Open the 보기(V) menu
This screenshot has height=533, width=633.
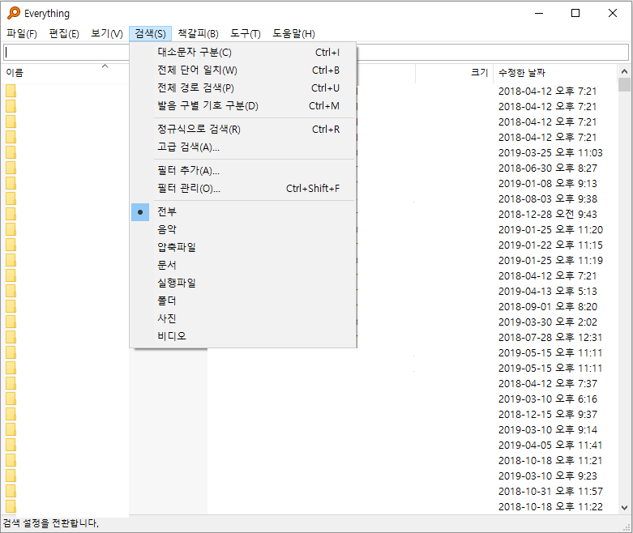(x=106, y=33)
